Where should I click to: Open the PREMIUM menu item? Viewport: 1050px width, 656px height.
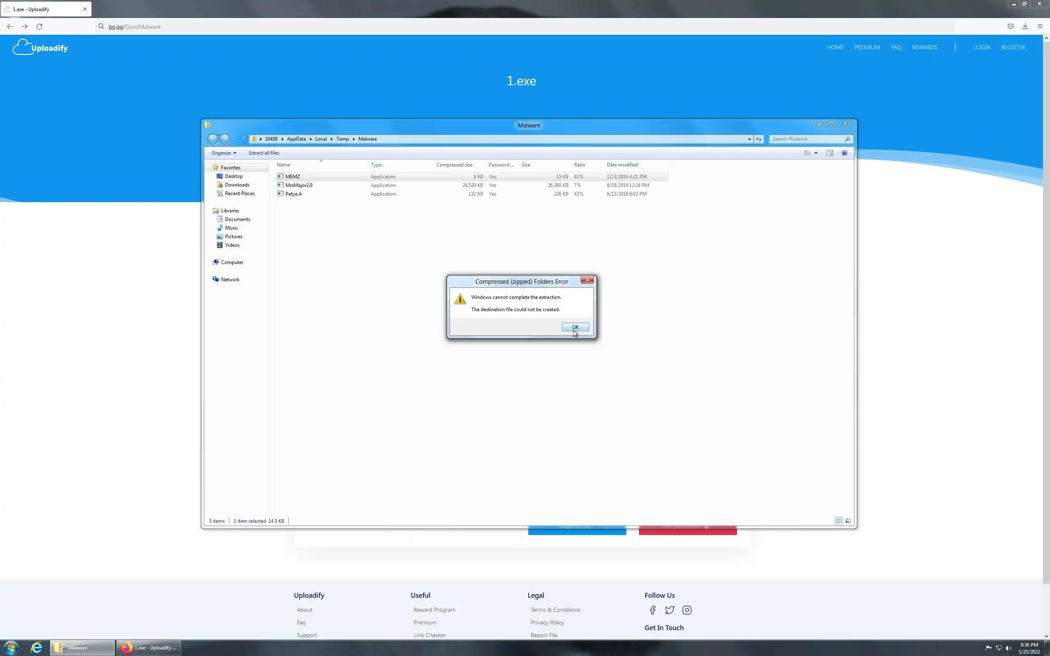(x=867, y=47)
